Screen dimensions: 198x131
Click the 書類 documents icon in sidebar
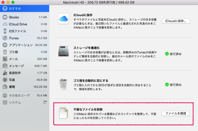(5, 87)
